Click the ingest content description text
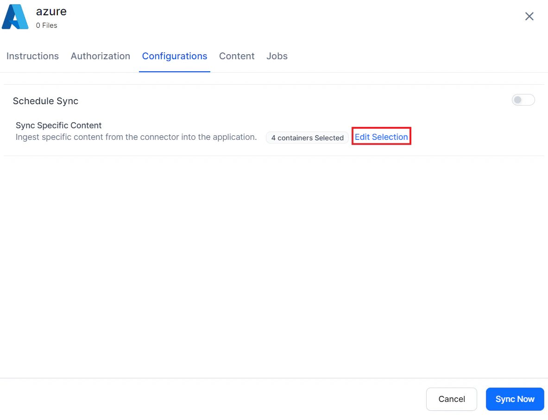The image size is (548, 420). (x=136, y=137)
